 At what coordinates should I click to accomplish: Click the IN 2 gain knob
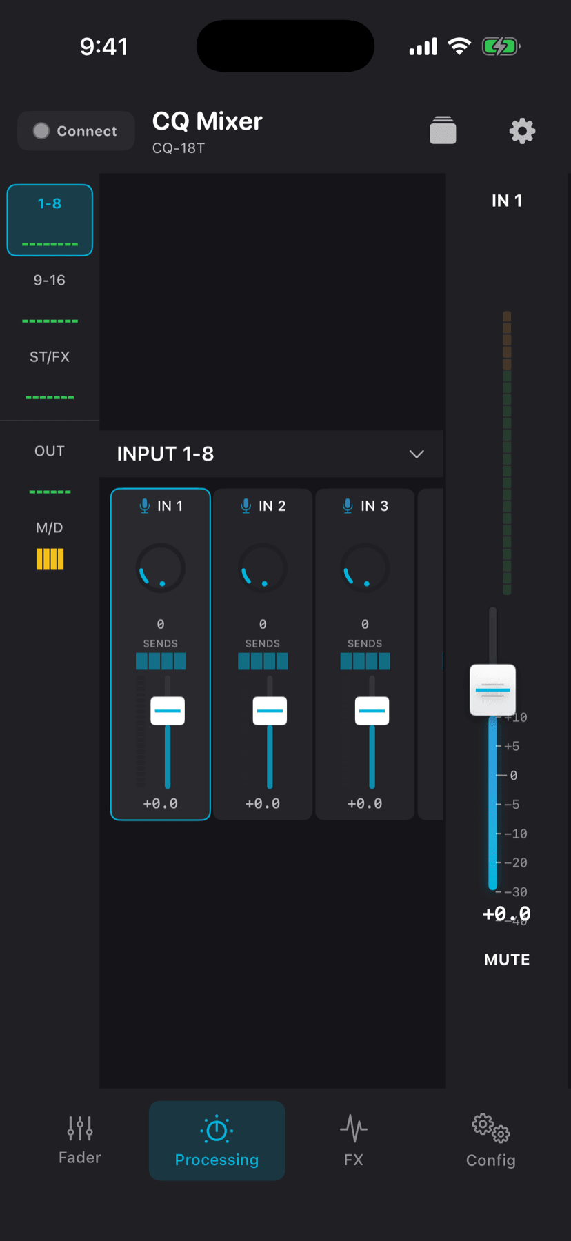click(x=263, y=568)
